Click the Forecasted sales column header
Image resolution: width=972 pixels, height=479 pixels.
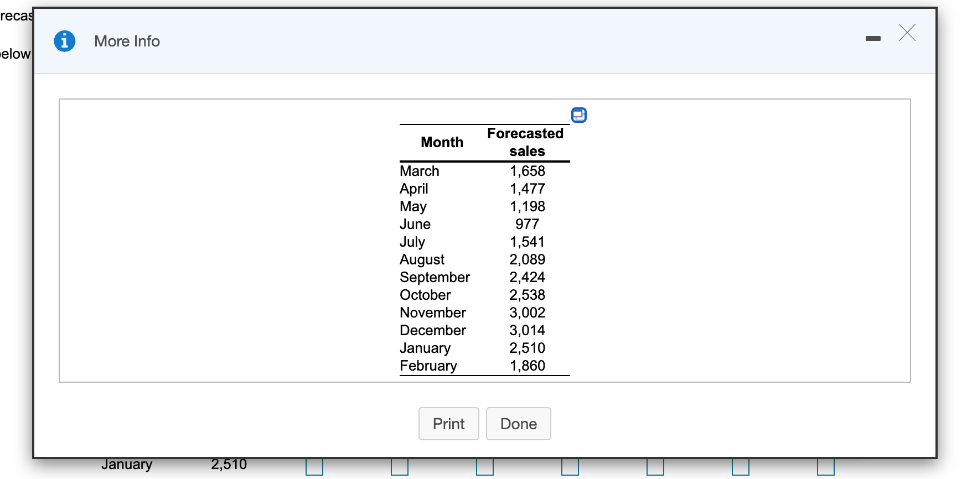point(526,142)
